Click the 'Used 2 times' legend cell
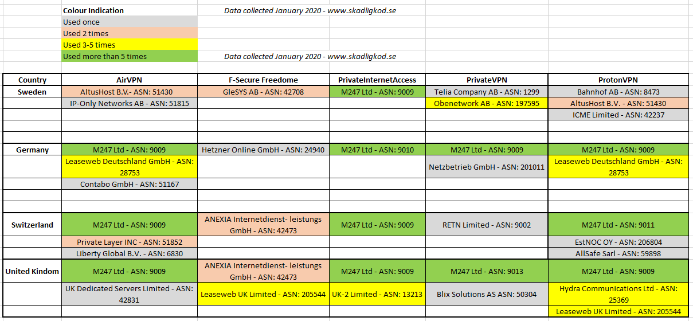Viewport: 693px width, 321px height. (130, 33)
